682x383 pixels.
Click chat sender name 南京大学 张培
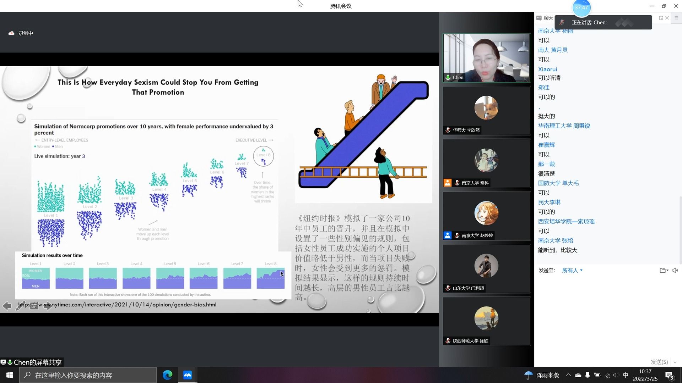pyautogui.click(x=556, y=240)
